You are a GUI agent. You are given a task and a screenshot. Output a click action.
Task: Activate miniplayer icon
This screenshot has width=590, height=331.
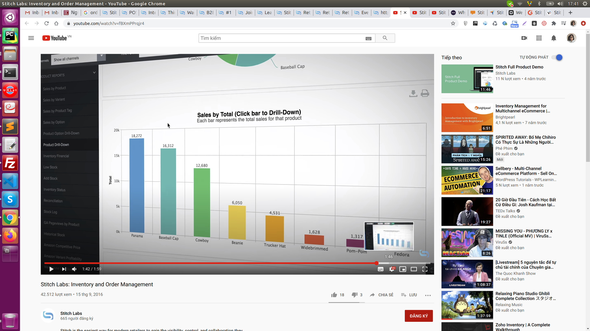pos(403,269)
